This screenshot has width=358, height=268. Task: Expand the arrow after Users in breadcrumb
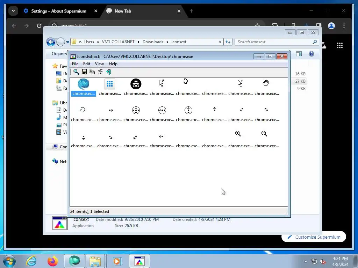98,42
